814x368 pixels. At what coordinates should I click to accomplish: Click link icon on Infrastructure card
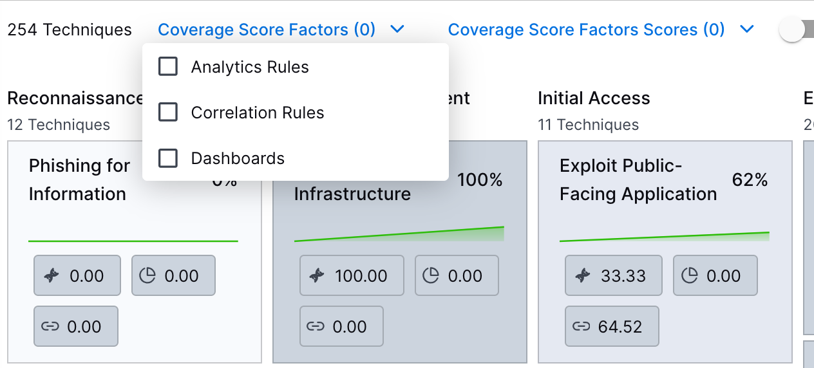[x=315, y=327]
